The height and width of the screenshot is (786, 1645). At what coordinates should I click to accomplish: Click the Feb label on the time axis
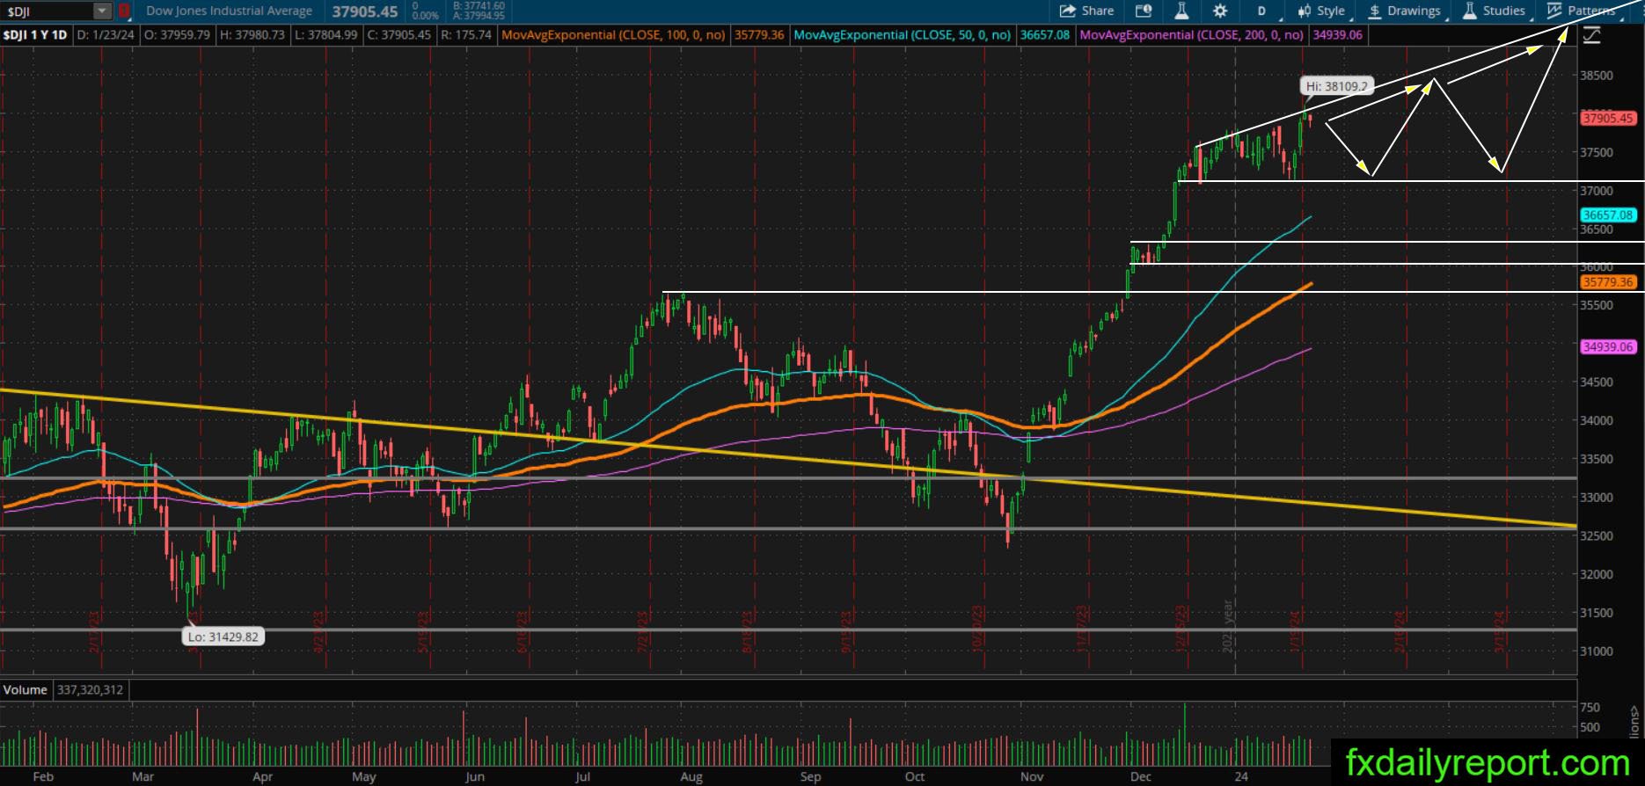(43, 776)
